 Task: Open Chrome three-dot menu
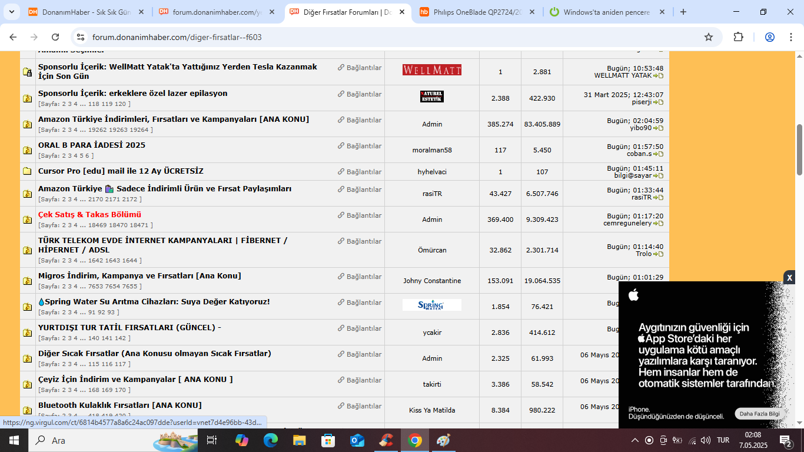(790, 37)
